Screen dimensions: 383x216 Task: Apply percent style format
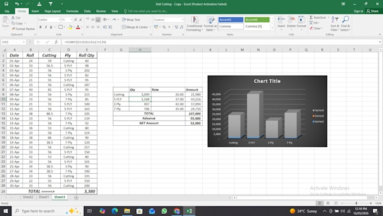pyautogui.click(x=164, y=27)
